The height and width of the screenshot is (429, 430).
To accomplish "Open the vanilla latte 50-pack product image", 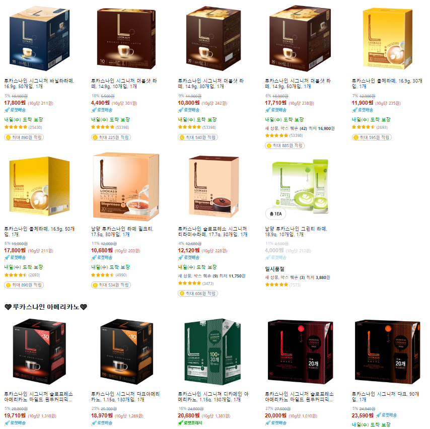I will point(39,38).
